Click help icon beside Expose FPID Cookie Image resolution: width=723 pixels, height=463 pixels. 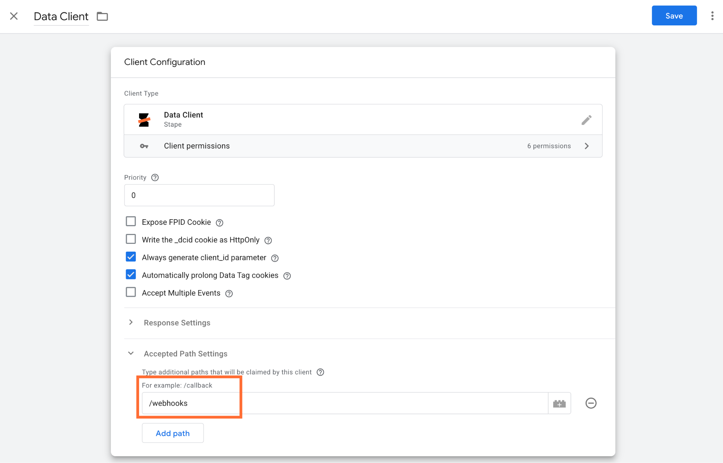[220, 223]
